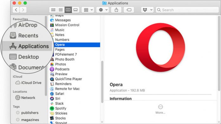Click the More… button in preview pane
This screenshot has height=124, width=221.
pos(160,109)
